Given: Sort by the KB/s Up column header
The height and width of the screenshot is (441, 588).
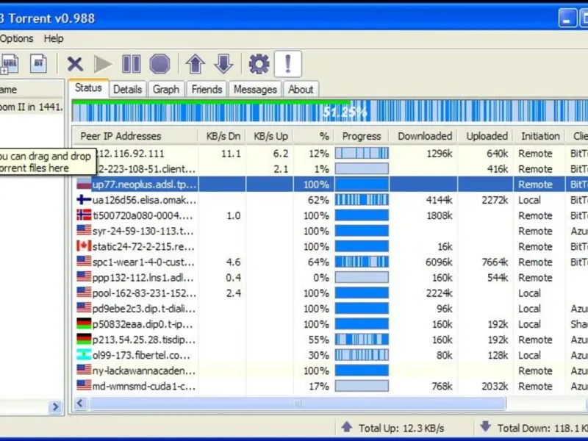Looking at the screenshot, I should pyautogui.click(x=270, y=136).
